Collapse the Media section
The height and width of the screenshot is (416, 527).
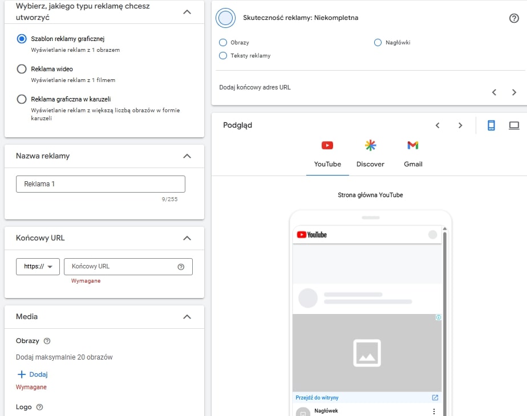pyautogui.click(x=187, y=317)
